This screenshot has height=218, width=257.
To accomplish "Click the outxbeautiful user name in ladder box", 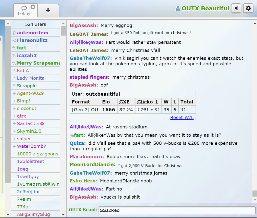I will tap(103, 94).
